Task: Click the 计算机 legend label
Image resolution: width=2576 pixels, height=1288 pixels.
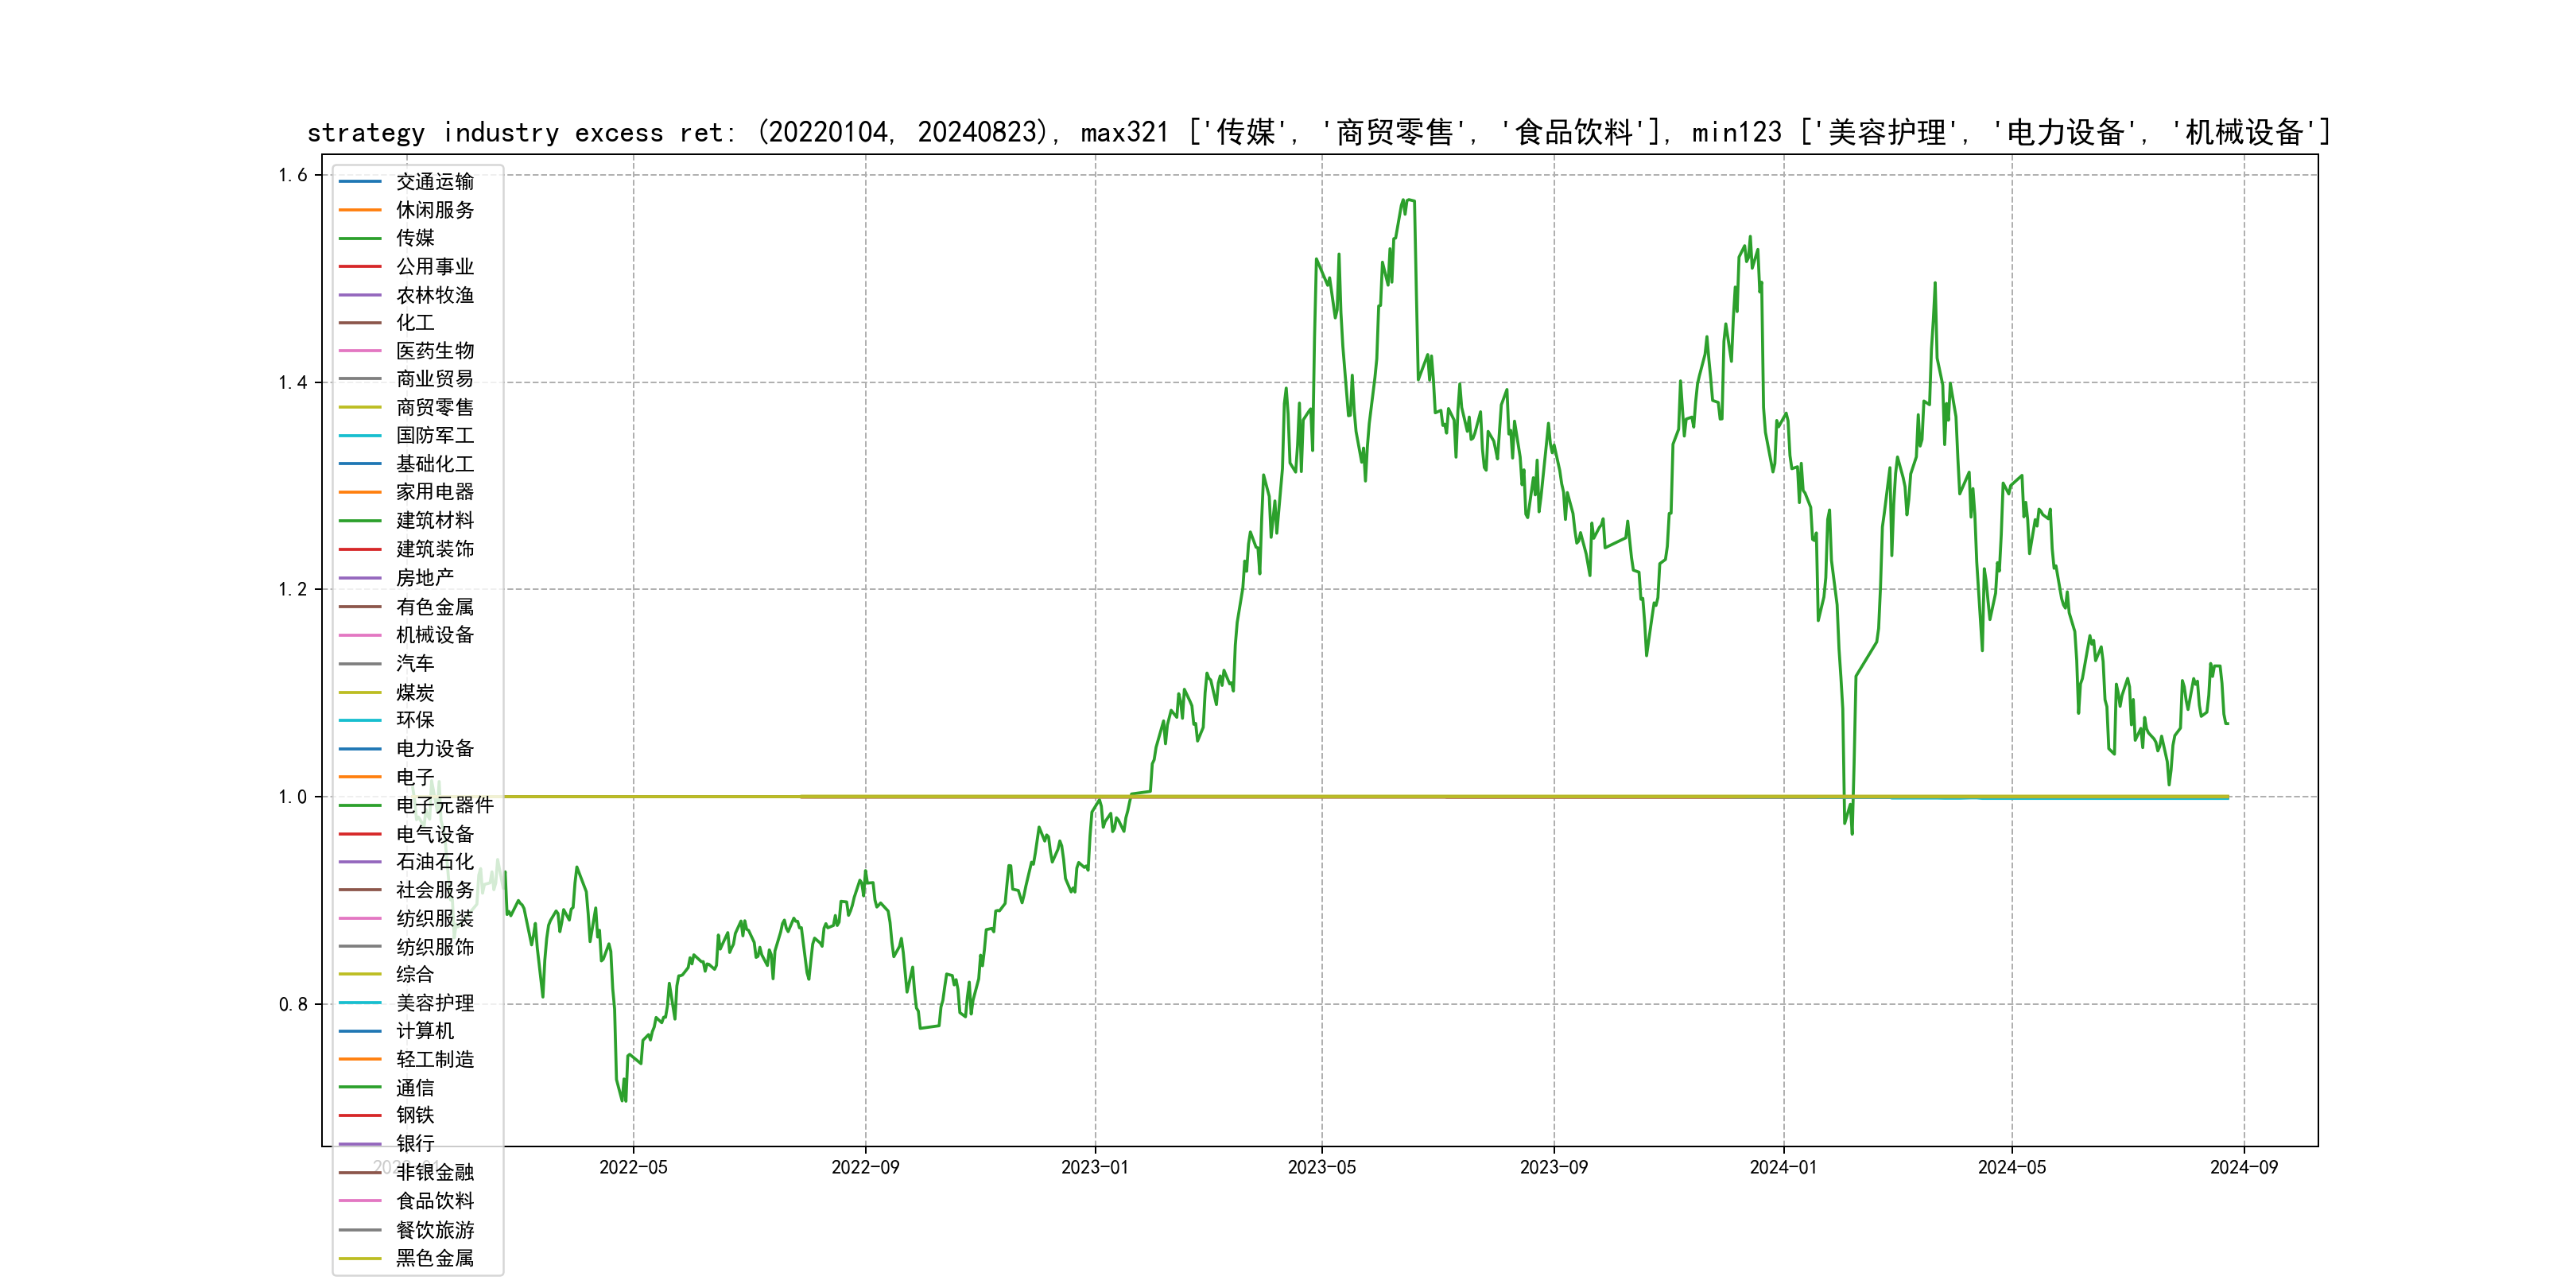Action: (425, 1030)
